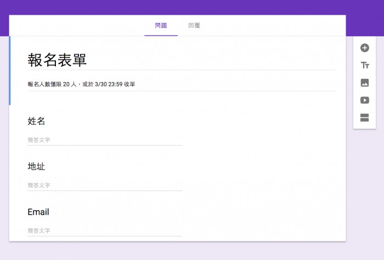Screen dimensions: 384x260
Task: Click the blue accent bar on title card
Action: click(10, 71)
